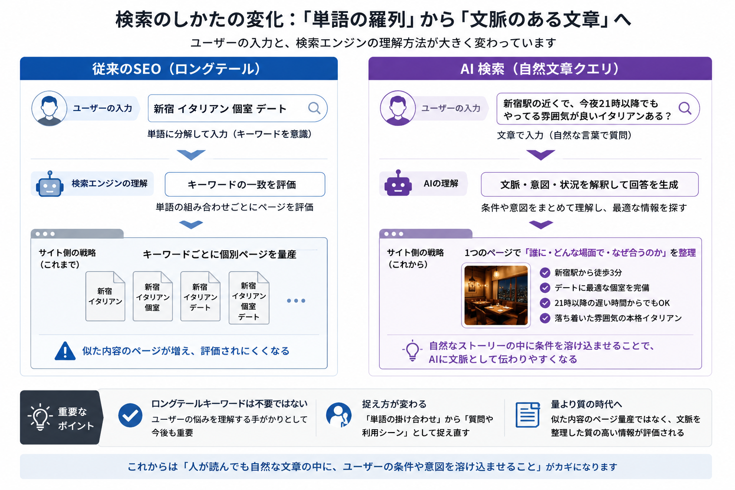Click the purple down chevron below 条件や意図をまとめて理解し
735x490 pixels.
tap(541, 225)
